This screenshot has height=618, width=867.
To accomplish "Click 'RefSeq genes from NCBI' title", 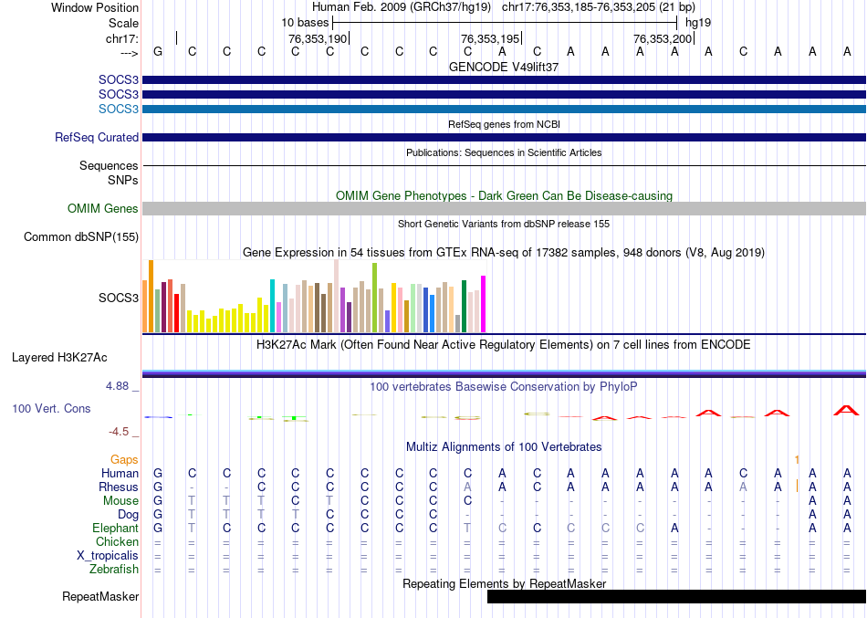I will pos(504,124).
